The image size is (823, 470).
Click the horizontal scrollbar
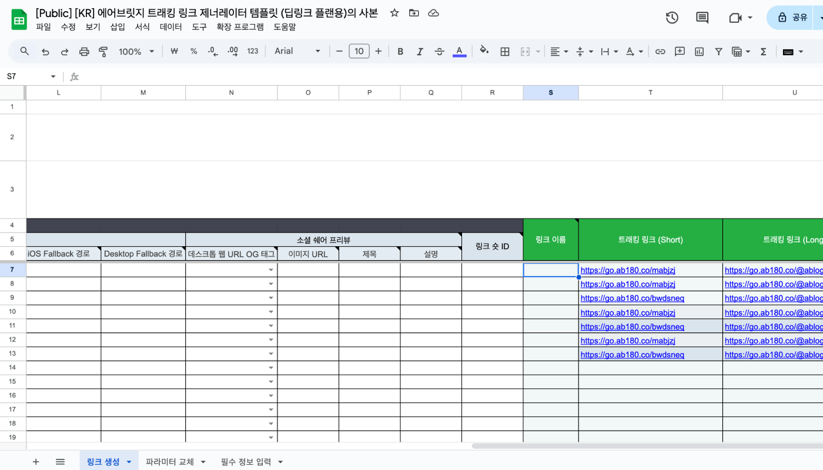coord(647,446)
